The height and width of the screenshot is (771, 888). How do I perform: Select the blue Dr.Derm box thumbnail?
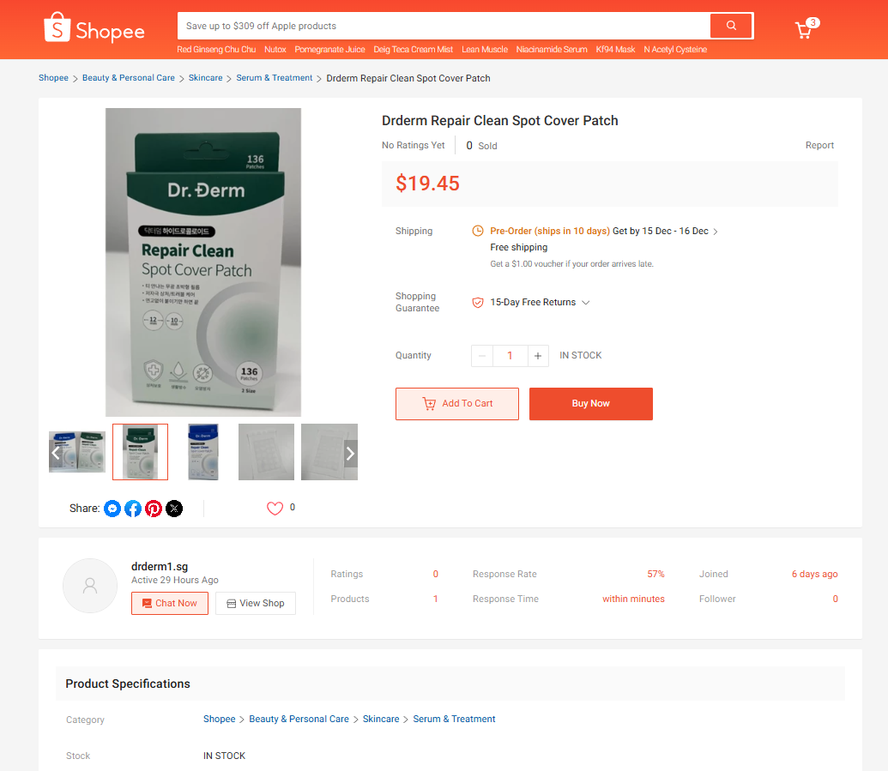pos(203,452)
